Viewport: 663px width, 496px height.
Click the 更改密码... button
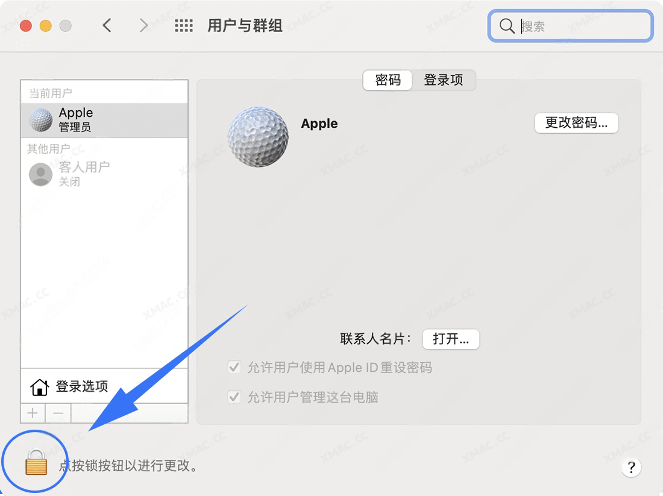pos(576,123)
